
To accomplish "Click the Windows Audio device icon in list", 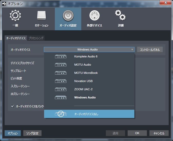I will (61, 97).
